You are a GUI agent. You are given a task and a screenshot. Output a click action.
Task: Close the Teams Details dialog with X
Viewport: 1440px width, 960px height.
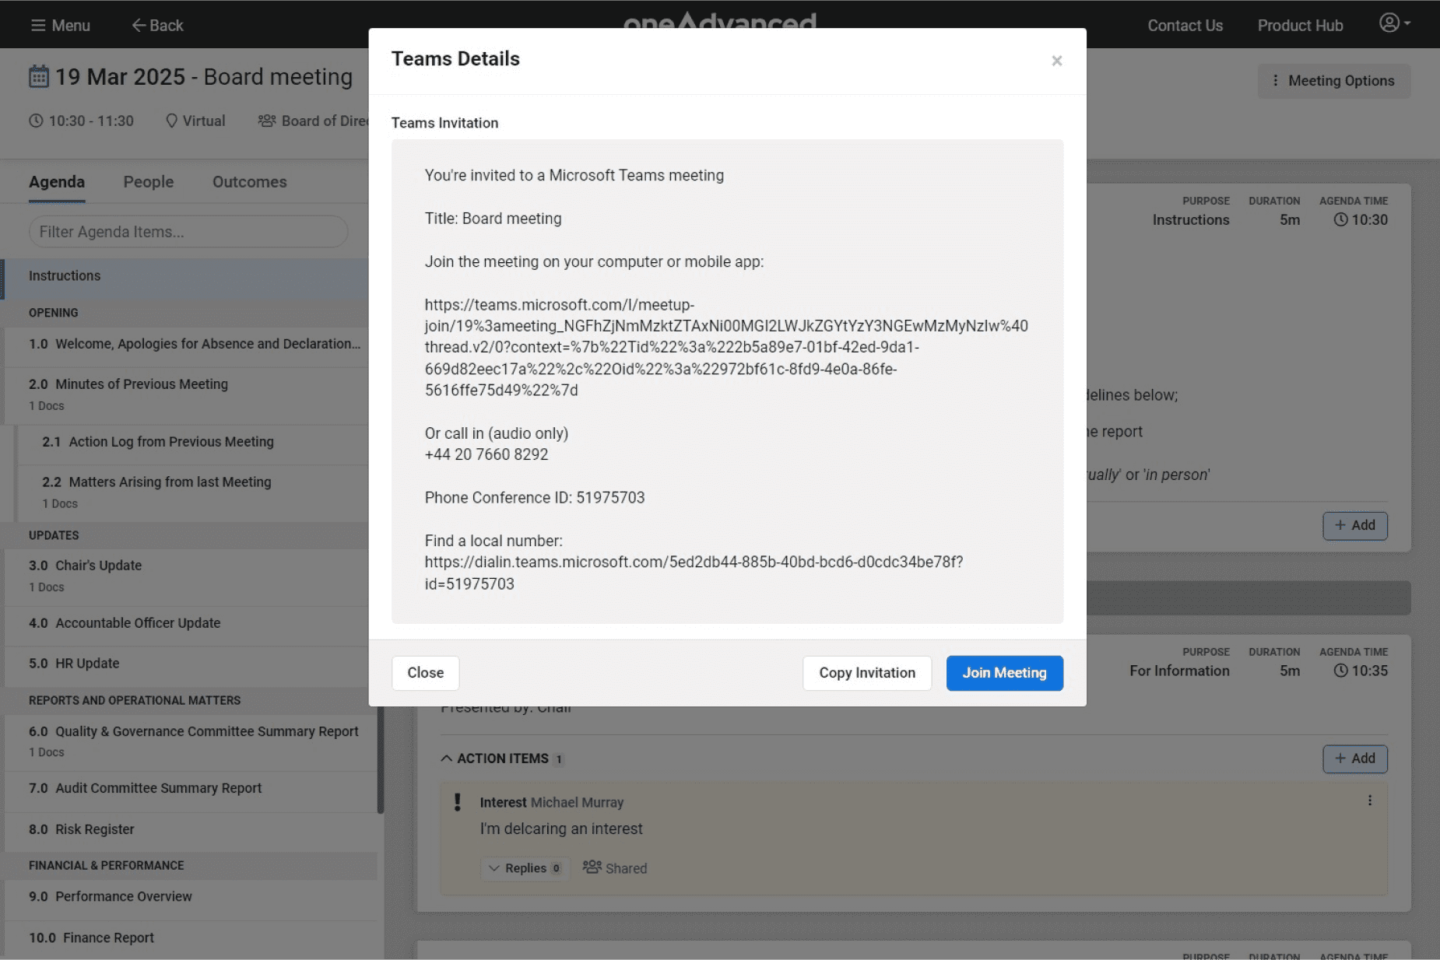(1056, 61)
